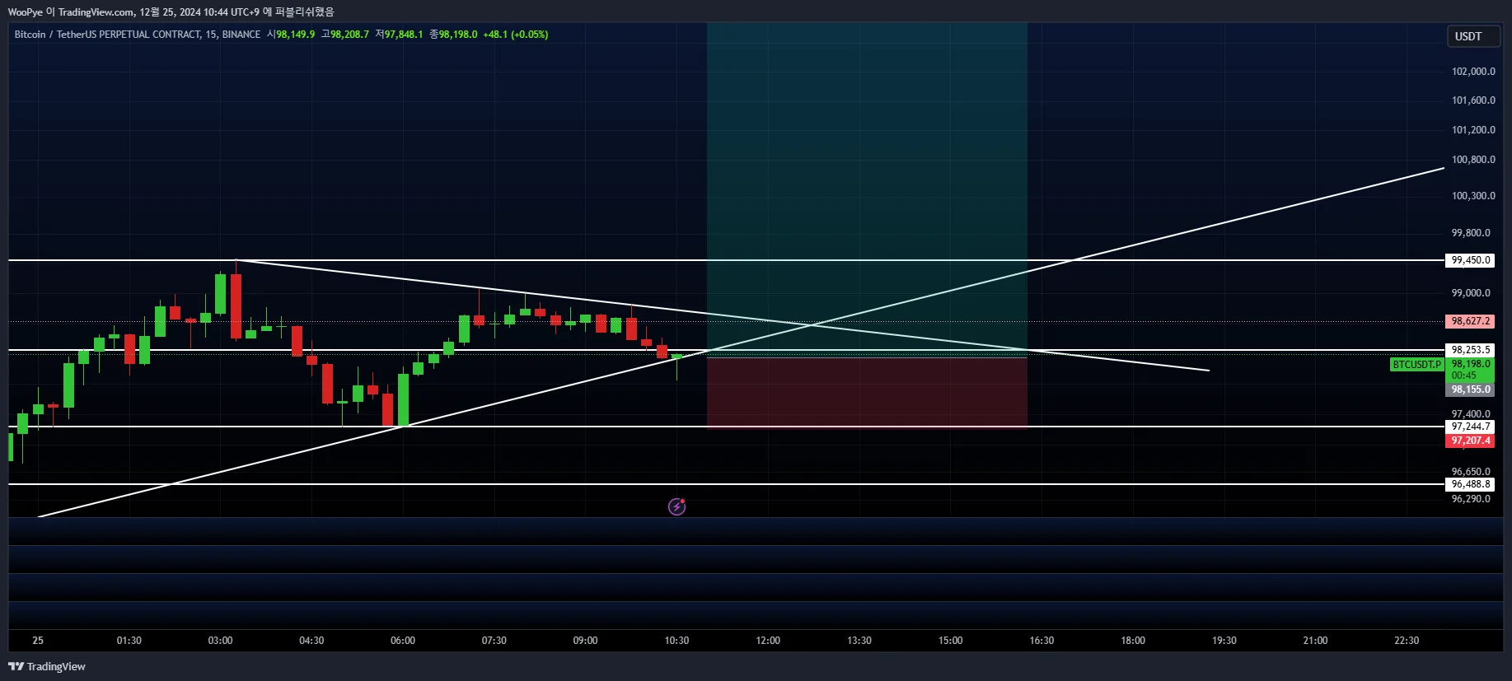
Task: Click the 07:30 time axis label
Action: pos(494,641)
